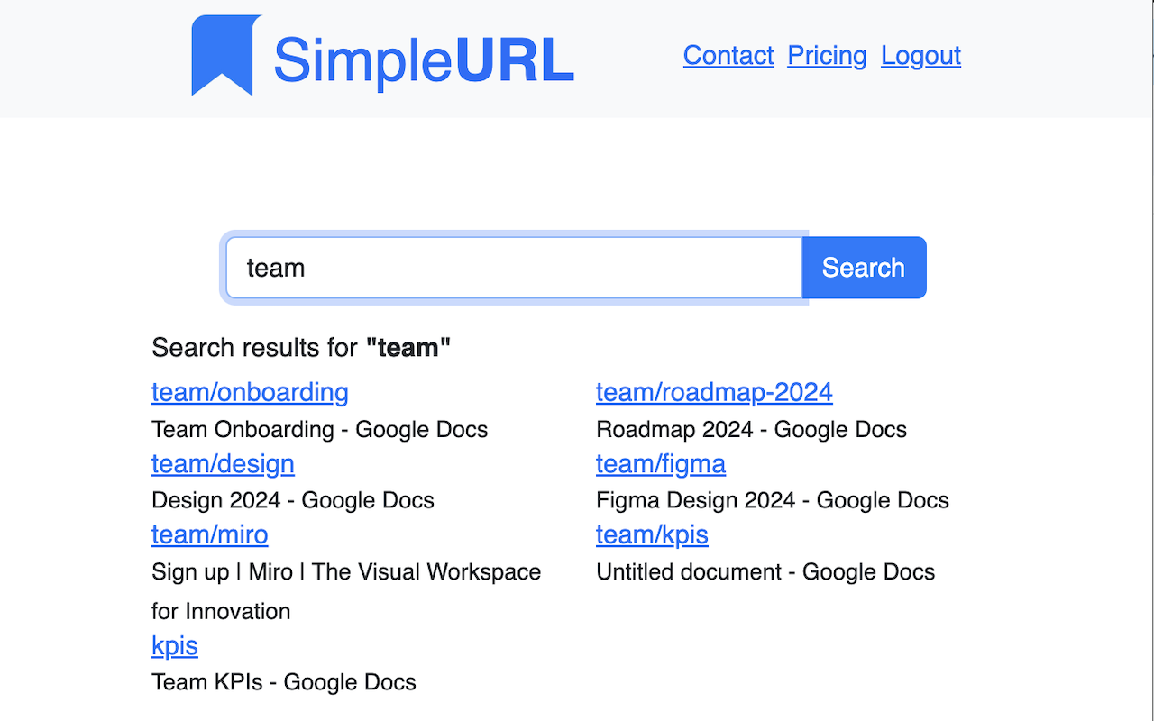1154x721 pixels.
Task: Focus the search input containing "team"
Action: [514, 268]
